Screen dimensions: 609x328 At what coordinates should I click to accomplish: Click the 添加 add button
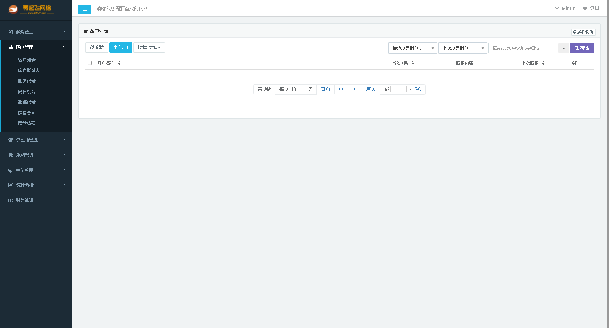(x=121, y=47)
